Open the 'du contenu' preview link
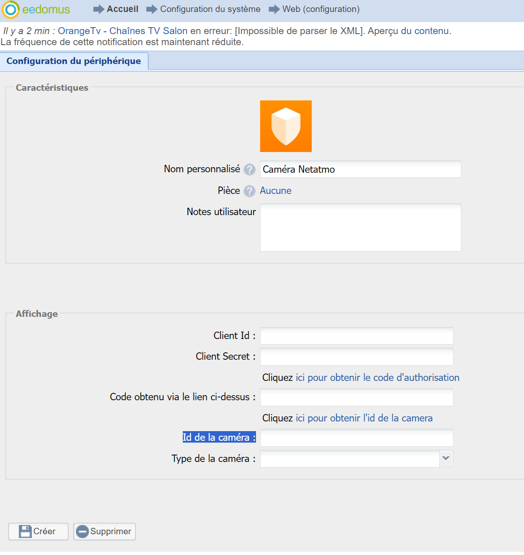 point(425,31)
